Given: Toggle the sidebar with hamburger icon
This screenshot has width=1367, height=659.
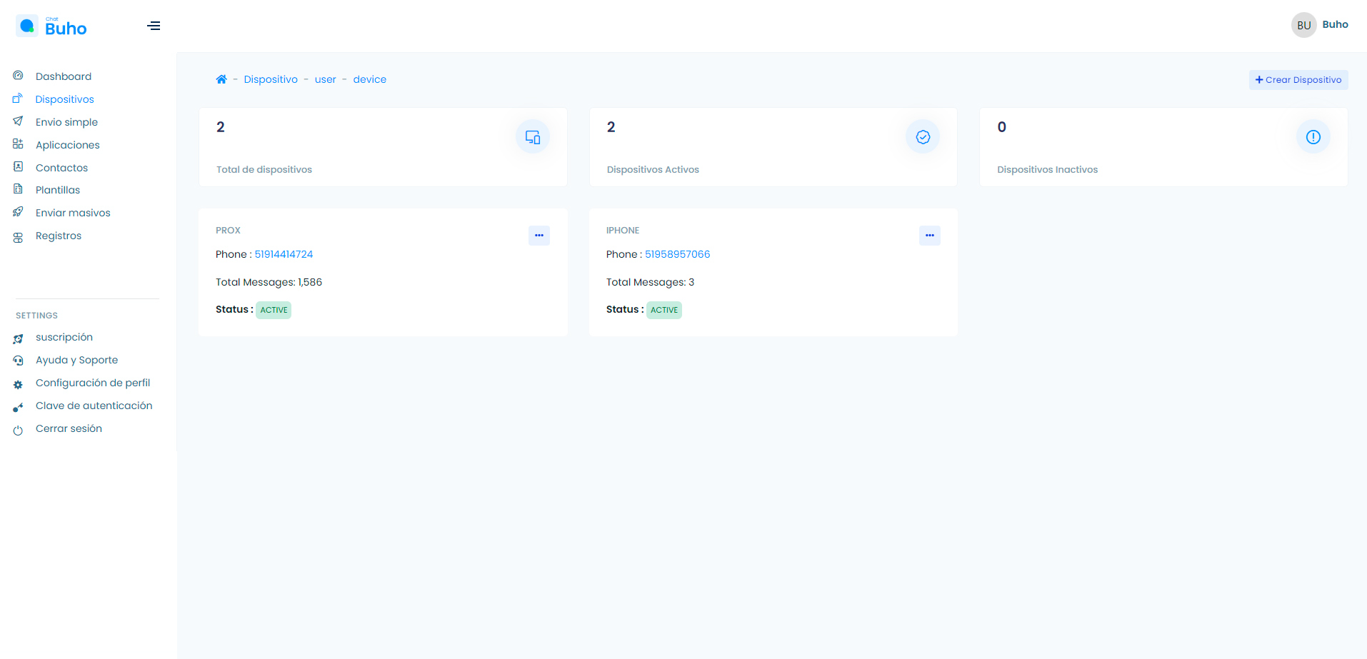Looking at the screenshot, I should (154, 26).
